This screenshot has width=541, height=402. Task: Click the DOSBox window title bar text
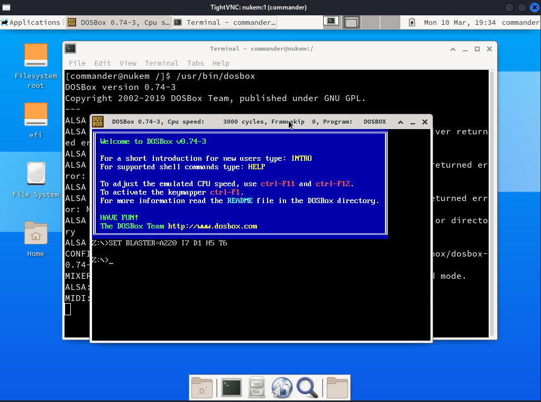point(249,122)
